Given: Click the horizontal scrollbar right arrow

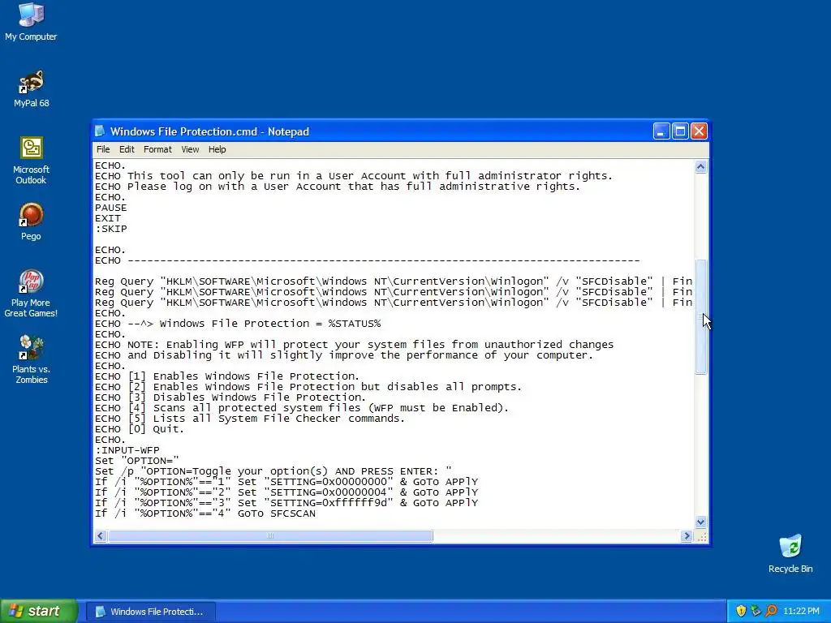Looking at the screenshot, I should tap(687, 536).
